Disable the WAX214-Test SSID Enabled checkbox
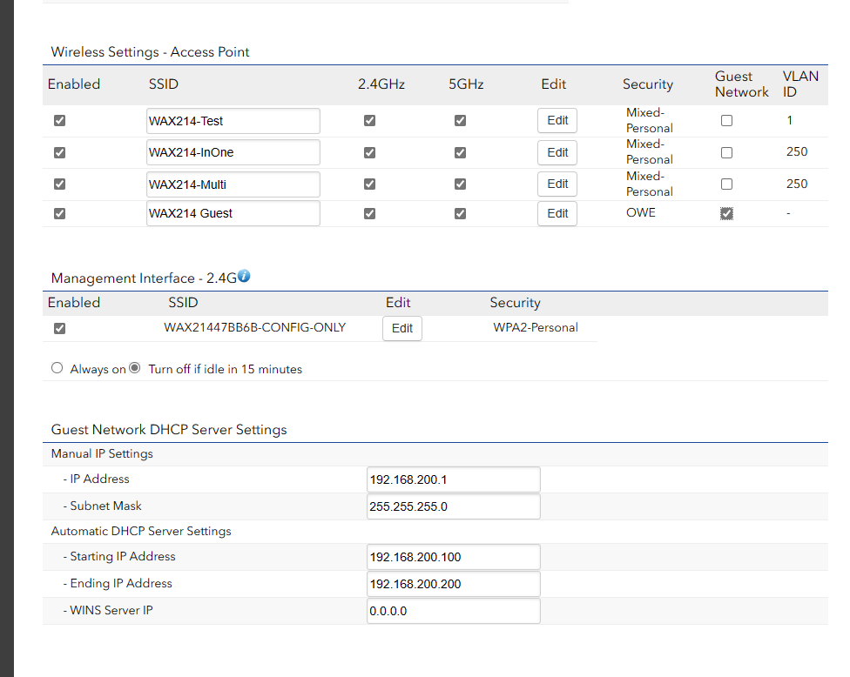The width and height of the screenshot is (850, 677). (59, 121)
